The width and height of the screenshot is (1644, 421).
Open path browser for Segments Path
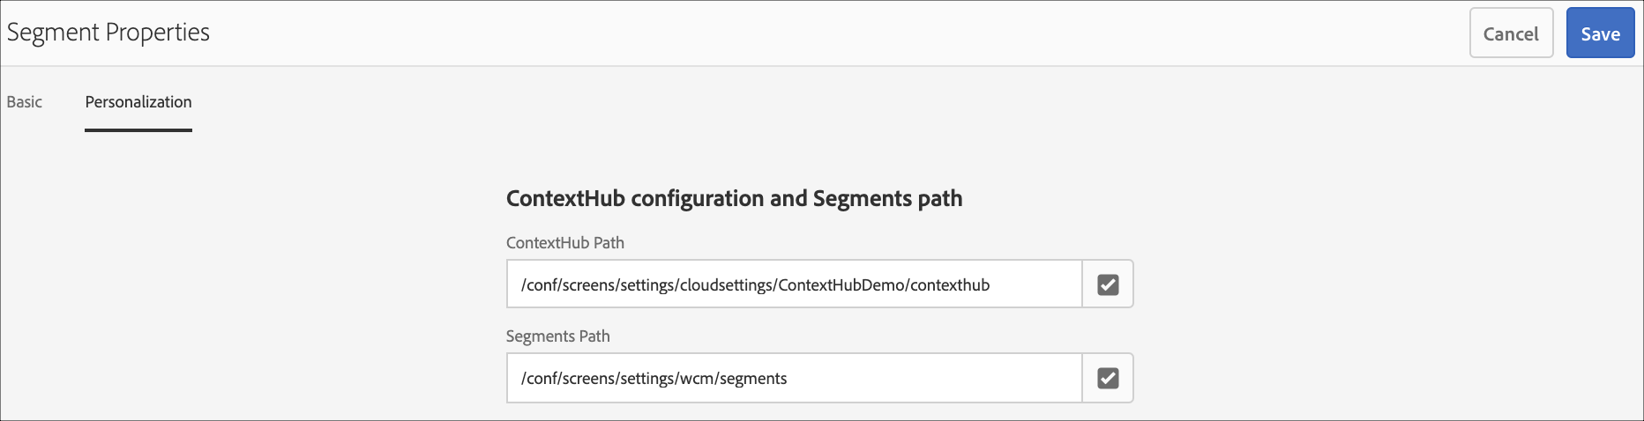click(x=1108, y=378)
